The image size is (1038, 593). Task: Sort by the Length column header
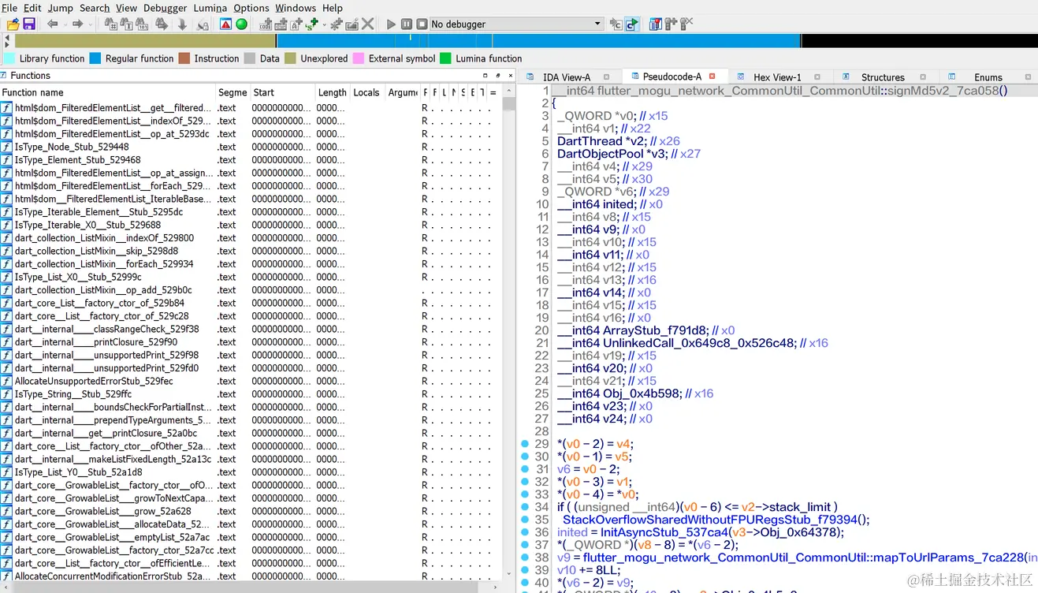[333, 92]
